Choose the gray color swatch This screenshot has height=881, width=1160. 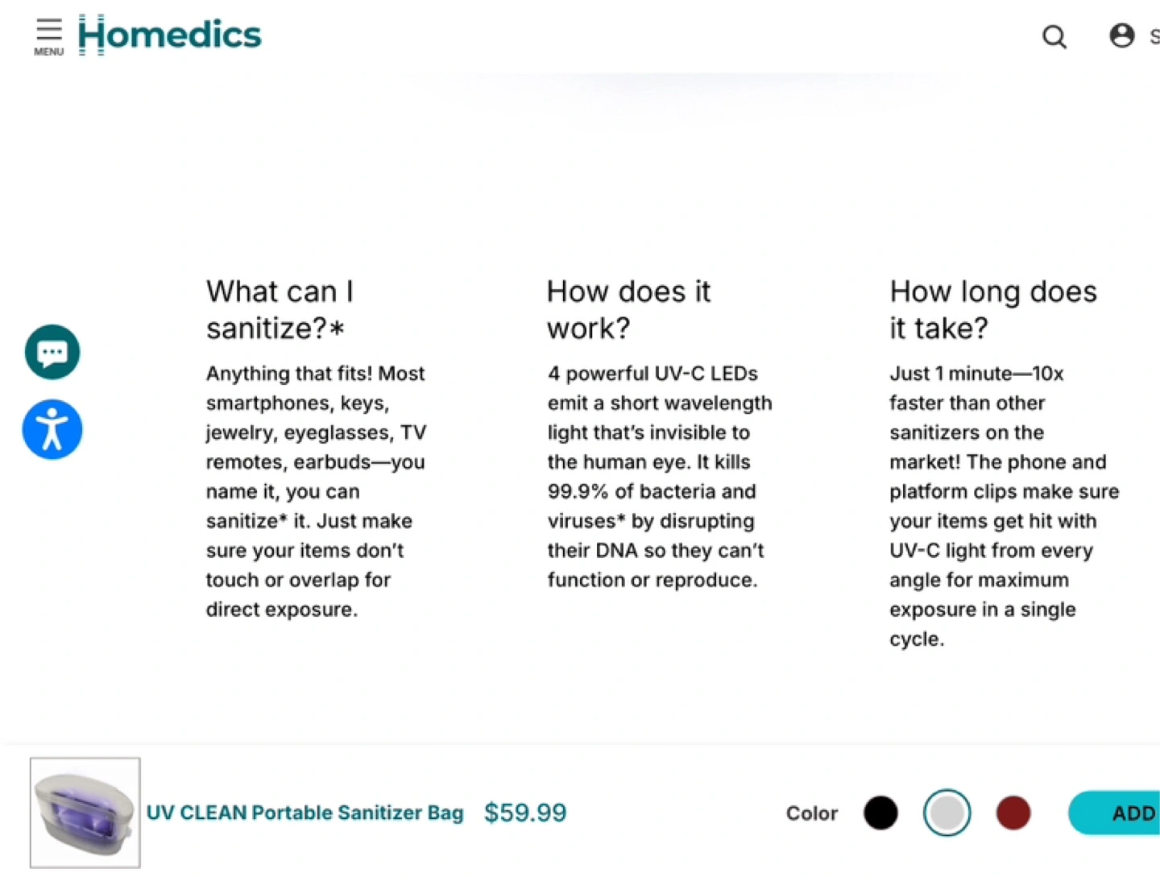point(947,813)
